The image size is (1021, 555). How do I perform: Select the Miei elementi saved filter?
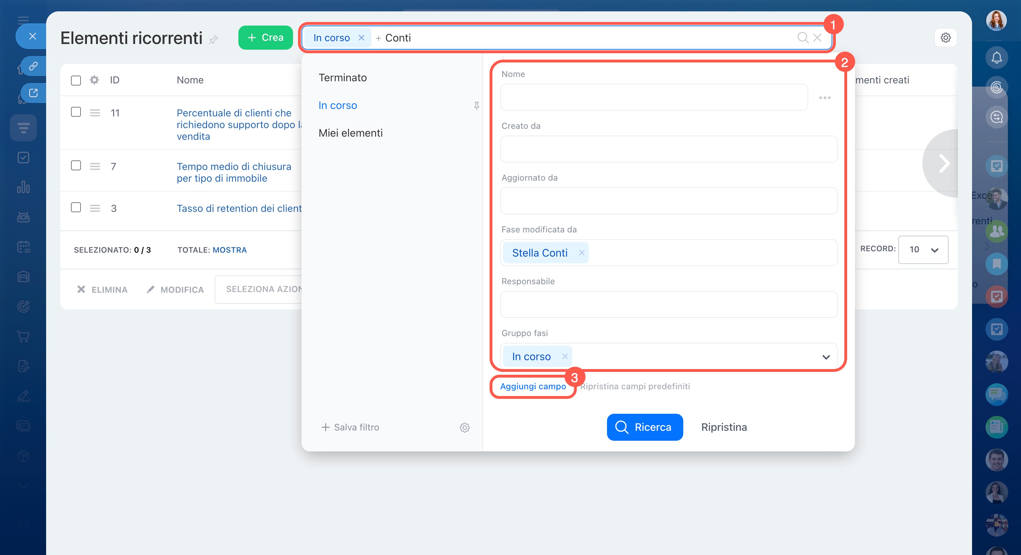(351, 133)
